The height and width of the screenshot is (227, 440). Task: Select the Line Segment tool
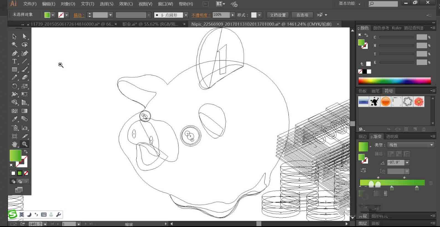tap(25, 61)
